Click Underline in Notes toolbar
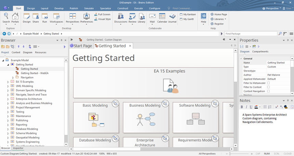This screenshot has width=294, height=156. (x=251, y=107)
